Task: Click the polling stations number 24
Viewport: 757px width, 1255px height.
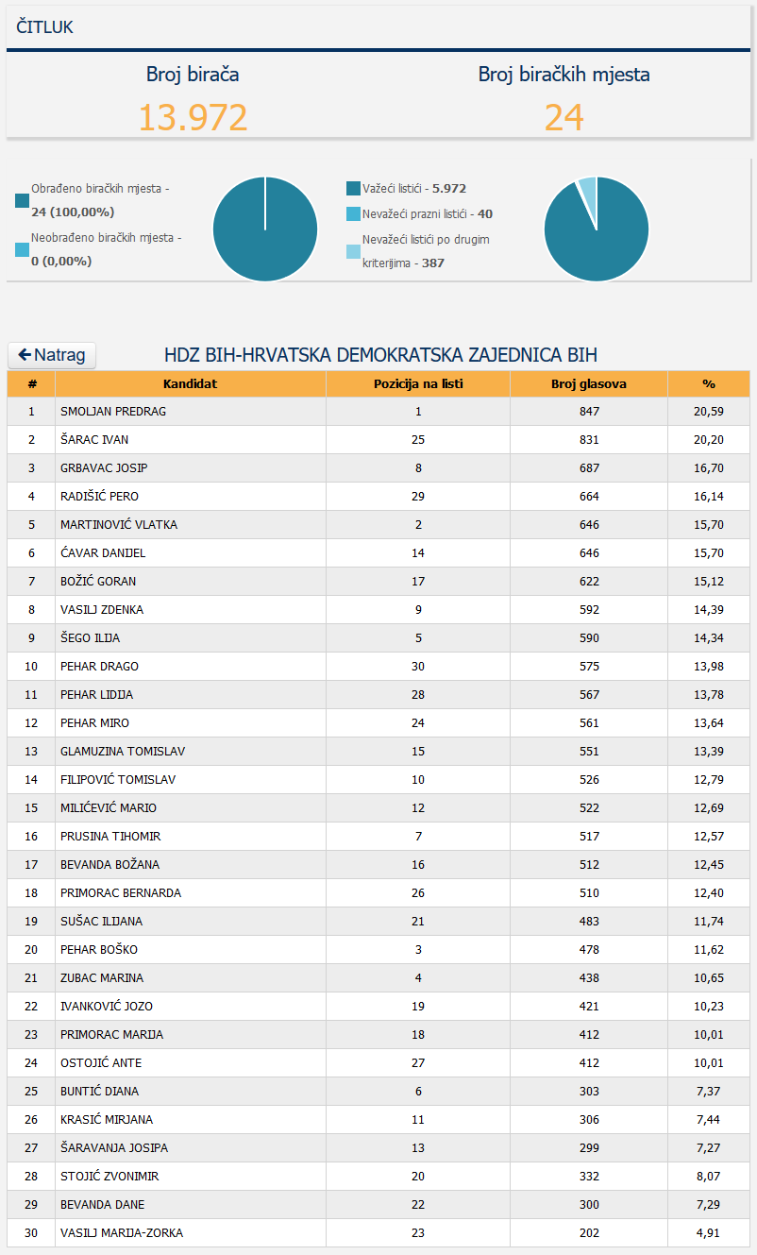Action: (564, 117)
